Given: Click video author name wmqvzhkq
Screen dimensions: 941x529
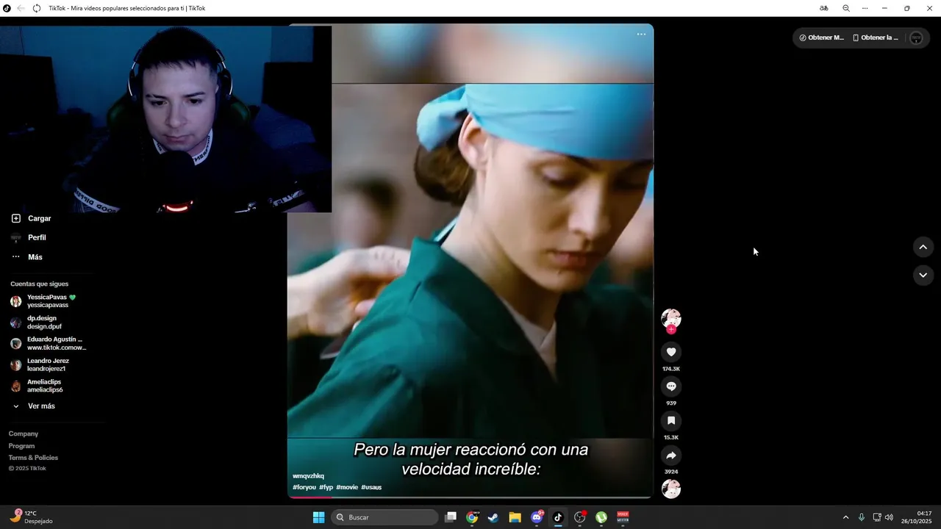Looking at the screenshot, I should pyautogui.click(x=308, y=476).
